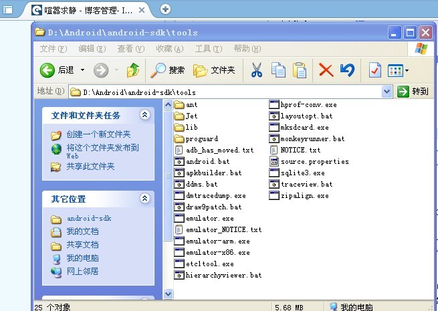The width and height of the screenshot is (438, 311).
Task: Open 我的文档 link
Action: (82, 231)
